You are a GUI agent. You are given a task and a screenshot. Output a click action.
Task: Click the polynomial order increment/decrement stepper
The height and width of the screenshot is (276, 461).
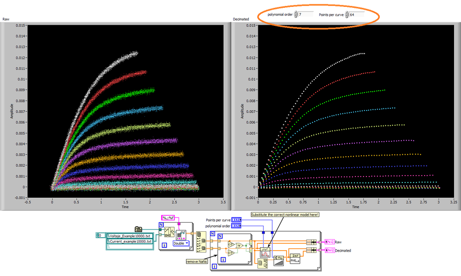(296, 14)
